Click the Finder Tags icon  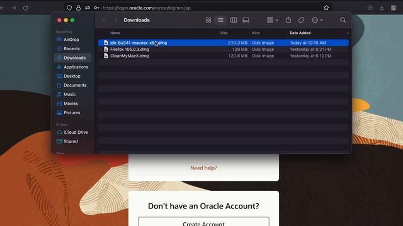pos(301,20)
